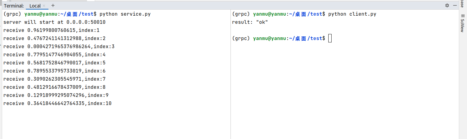Click the receive line with index:4
This screenshot has width=467, height=139.
tap(54, 54)
